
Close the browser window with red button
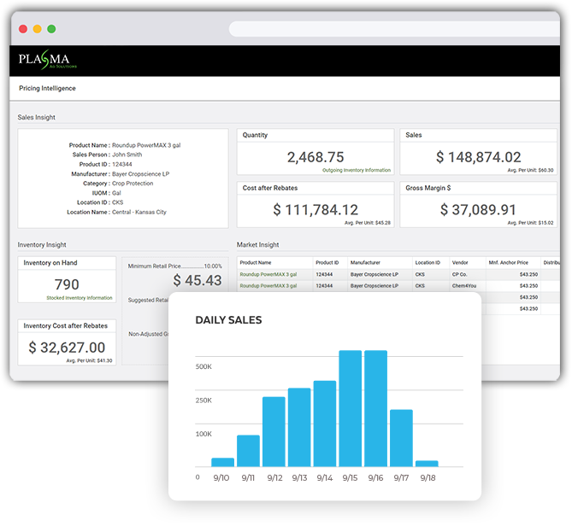pos(23,29)
